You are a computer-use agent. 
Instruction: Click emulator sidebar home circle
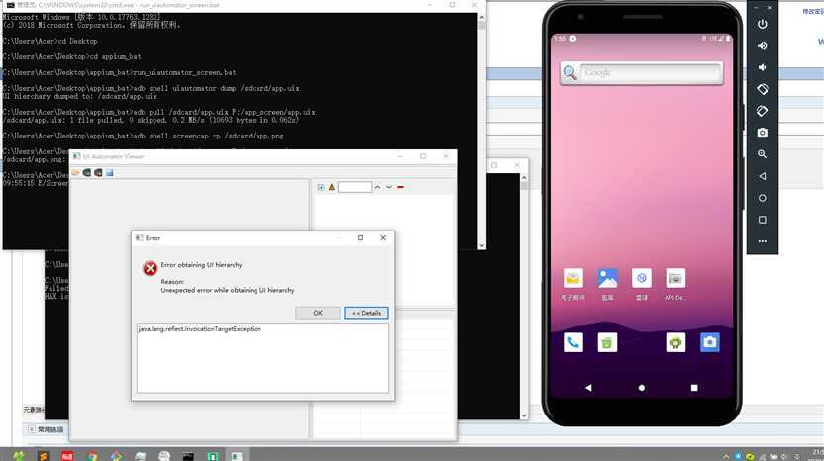762,198
